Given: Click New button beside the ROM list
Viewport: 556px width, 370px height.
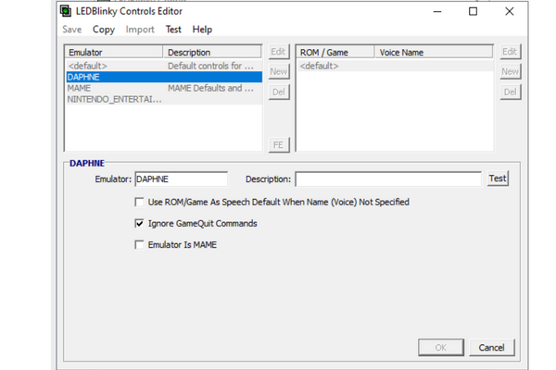Looking at the screenshot, I should point(511,71).
